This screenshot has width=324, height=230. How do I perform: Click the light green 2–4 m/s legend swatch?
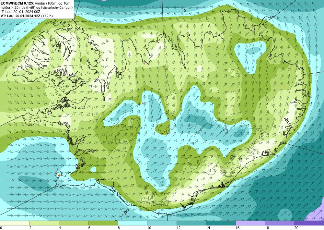pyautogui.click(x=44, y=223)
